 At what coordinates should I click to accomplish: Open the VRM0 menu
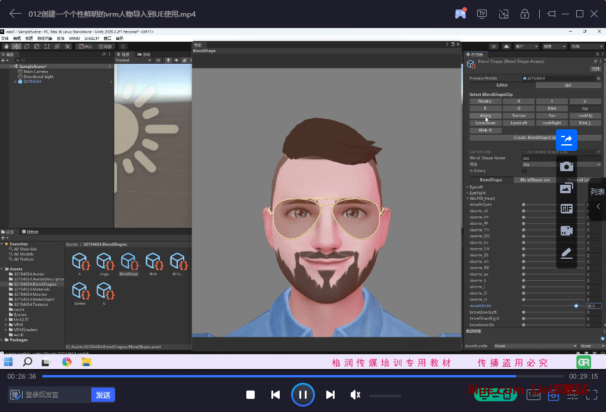coord(74,38)
